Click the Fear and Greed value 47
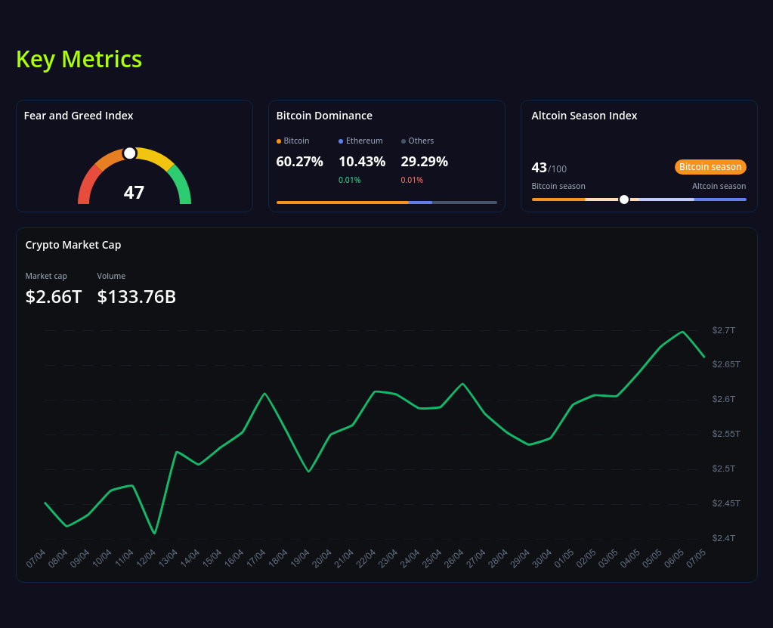Image resolution: width=773 pixels, height=628 pixels. (134, 192)
